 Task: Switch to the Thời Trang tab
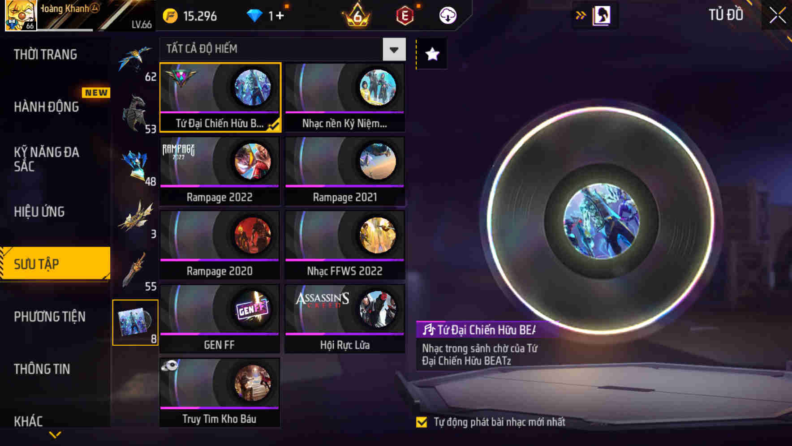45,55
